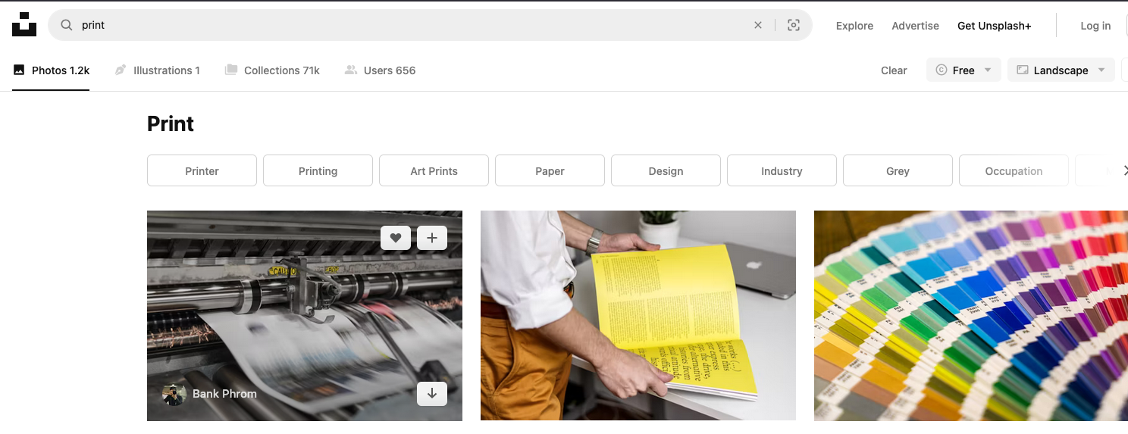Click the Log in link
The image size is (1128, 434).
click(x=1095, y=26)
